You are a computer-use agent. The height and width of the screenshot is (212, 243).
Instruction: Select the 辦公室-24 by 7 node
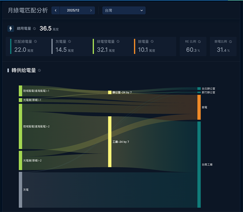tap(110, 92)
